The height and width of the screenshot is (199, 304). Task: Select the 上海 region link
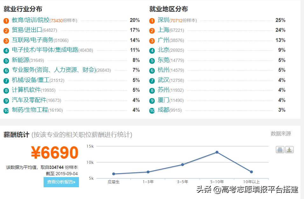coord(163,30)
